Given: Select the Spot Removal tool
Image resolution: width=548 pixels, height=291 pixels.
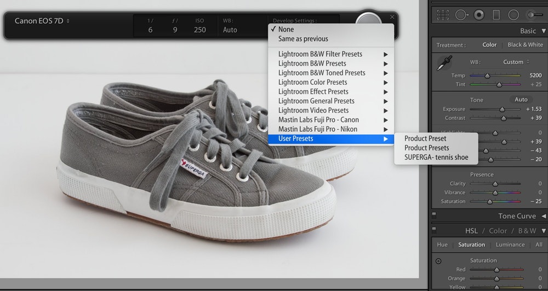Looking at the screenshot, I should coord(461,15).
